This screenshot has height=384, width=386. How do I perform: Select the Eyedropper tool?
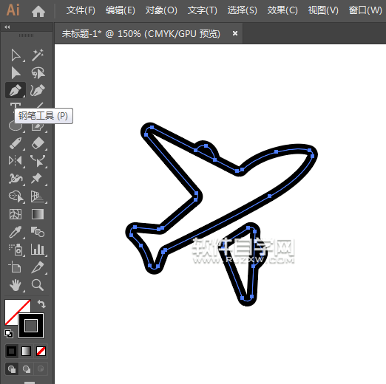(16, 232)
